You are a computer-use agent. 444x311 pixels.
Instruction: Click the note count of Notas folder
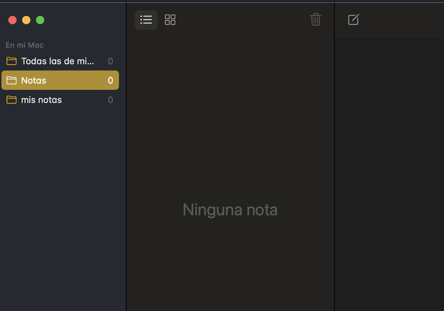tap(110, 81)
